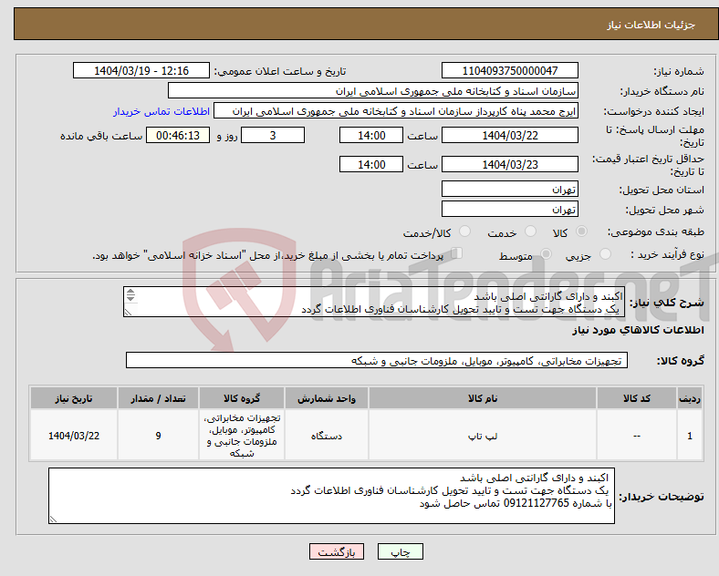Viewport: 719px width, 576px height.
Task: Click the چاپ print button
Action: [401, 551]
